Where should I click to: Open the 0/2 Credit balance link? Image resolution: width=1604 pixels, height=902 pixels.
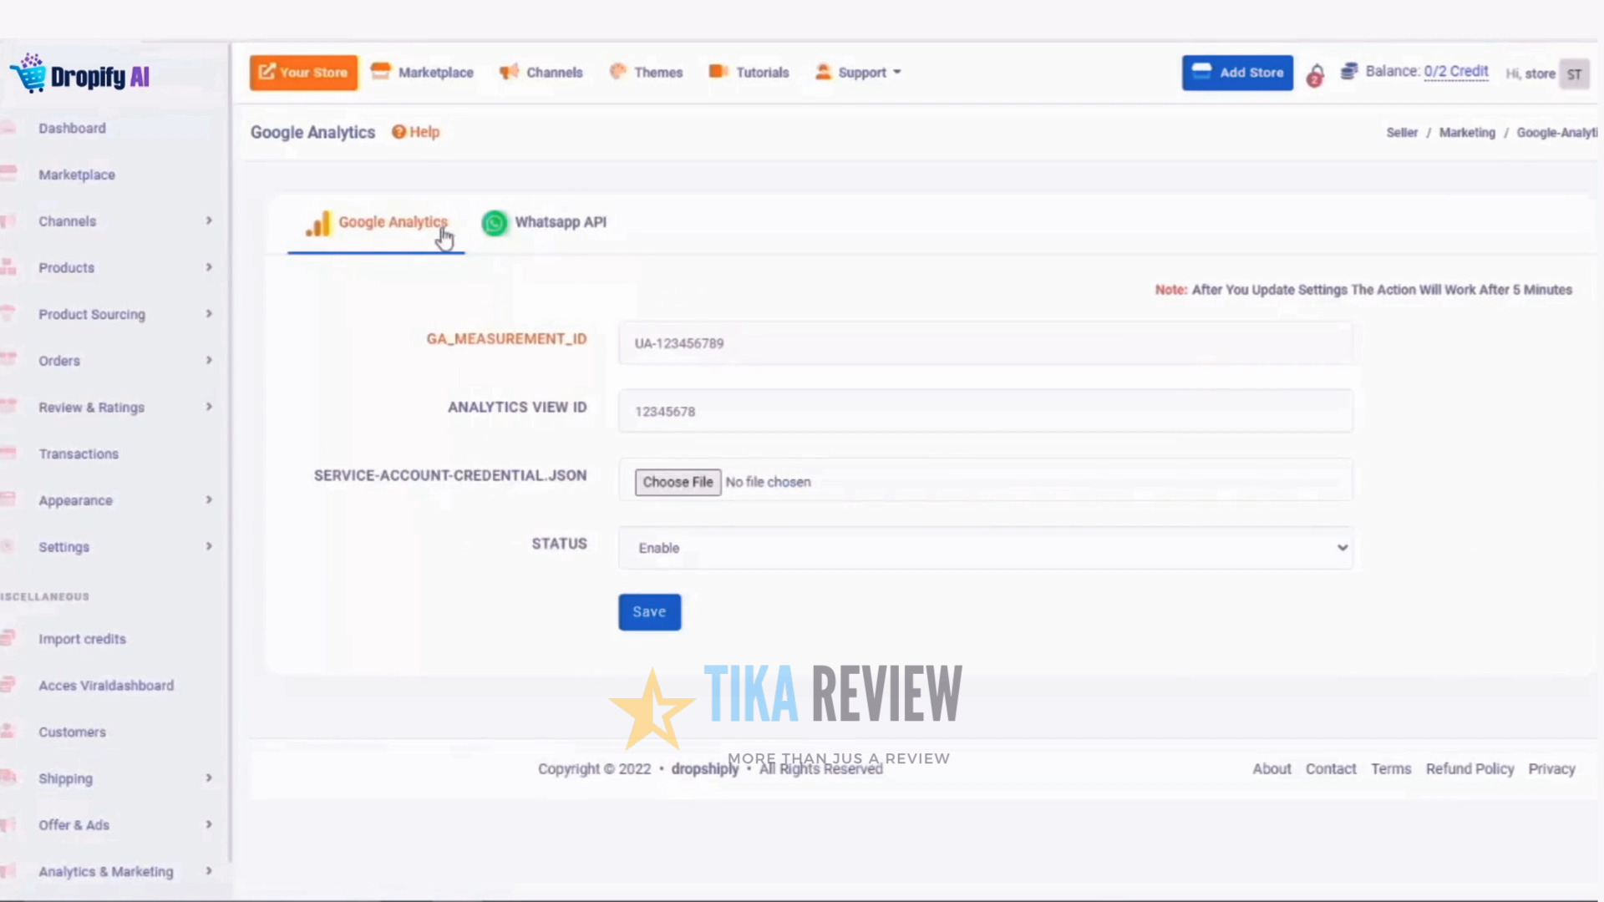coord(1457,71)
